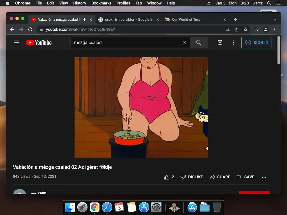Open the Window menu

click(x=154, y=3)
